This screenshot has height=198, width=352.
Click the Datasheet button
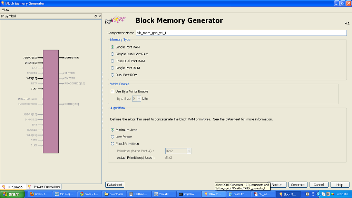[115, 184]
